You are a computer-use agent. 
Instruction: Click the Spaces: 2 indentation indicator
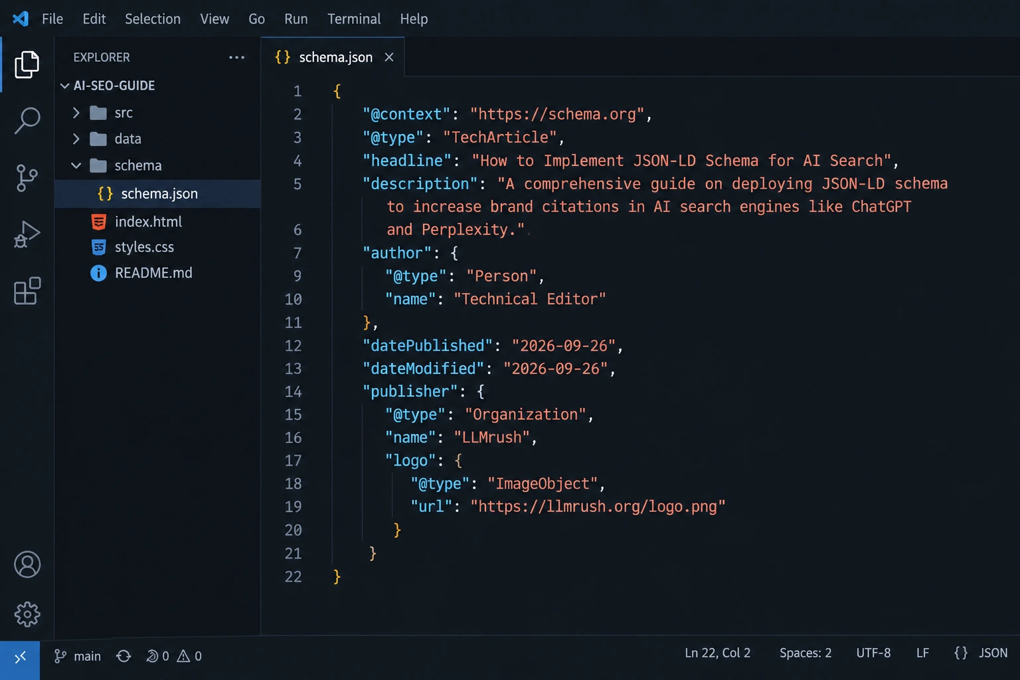tap(806, 653)
